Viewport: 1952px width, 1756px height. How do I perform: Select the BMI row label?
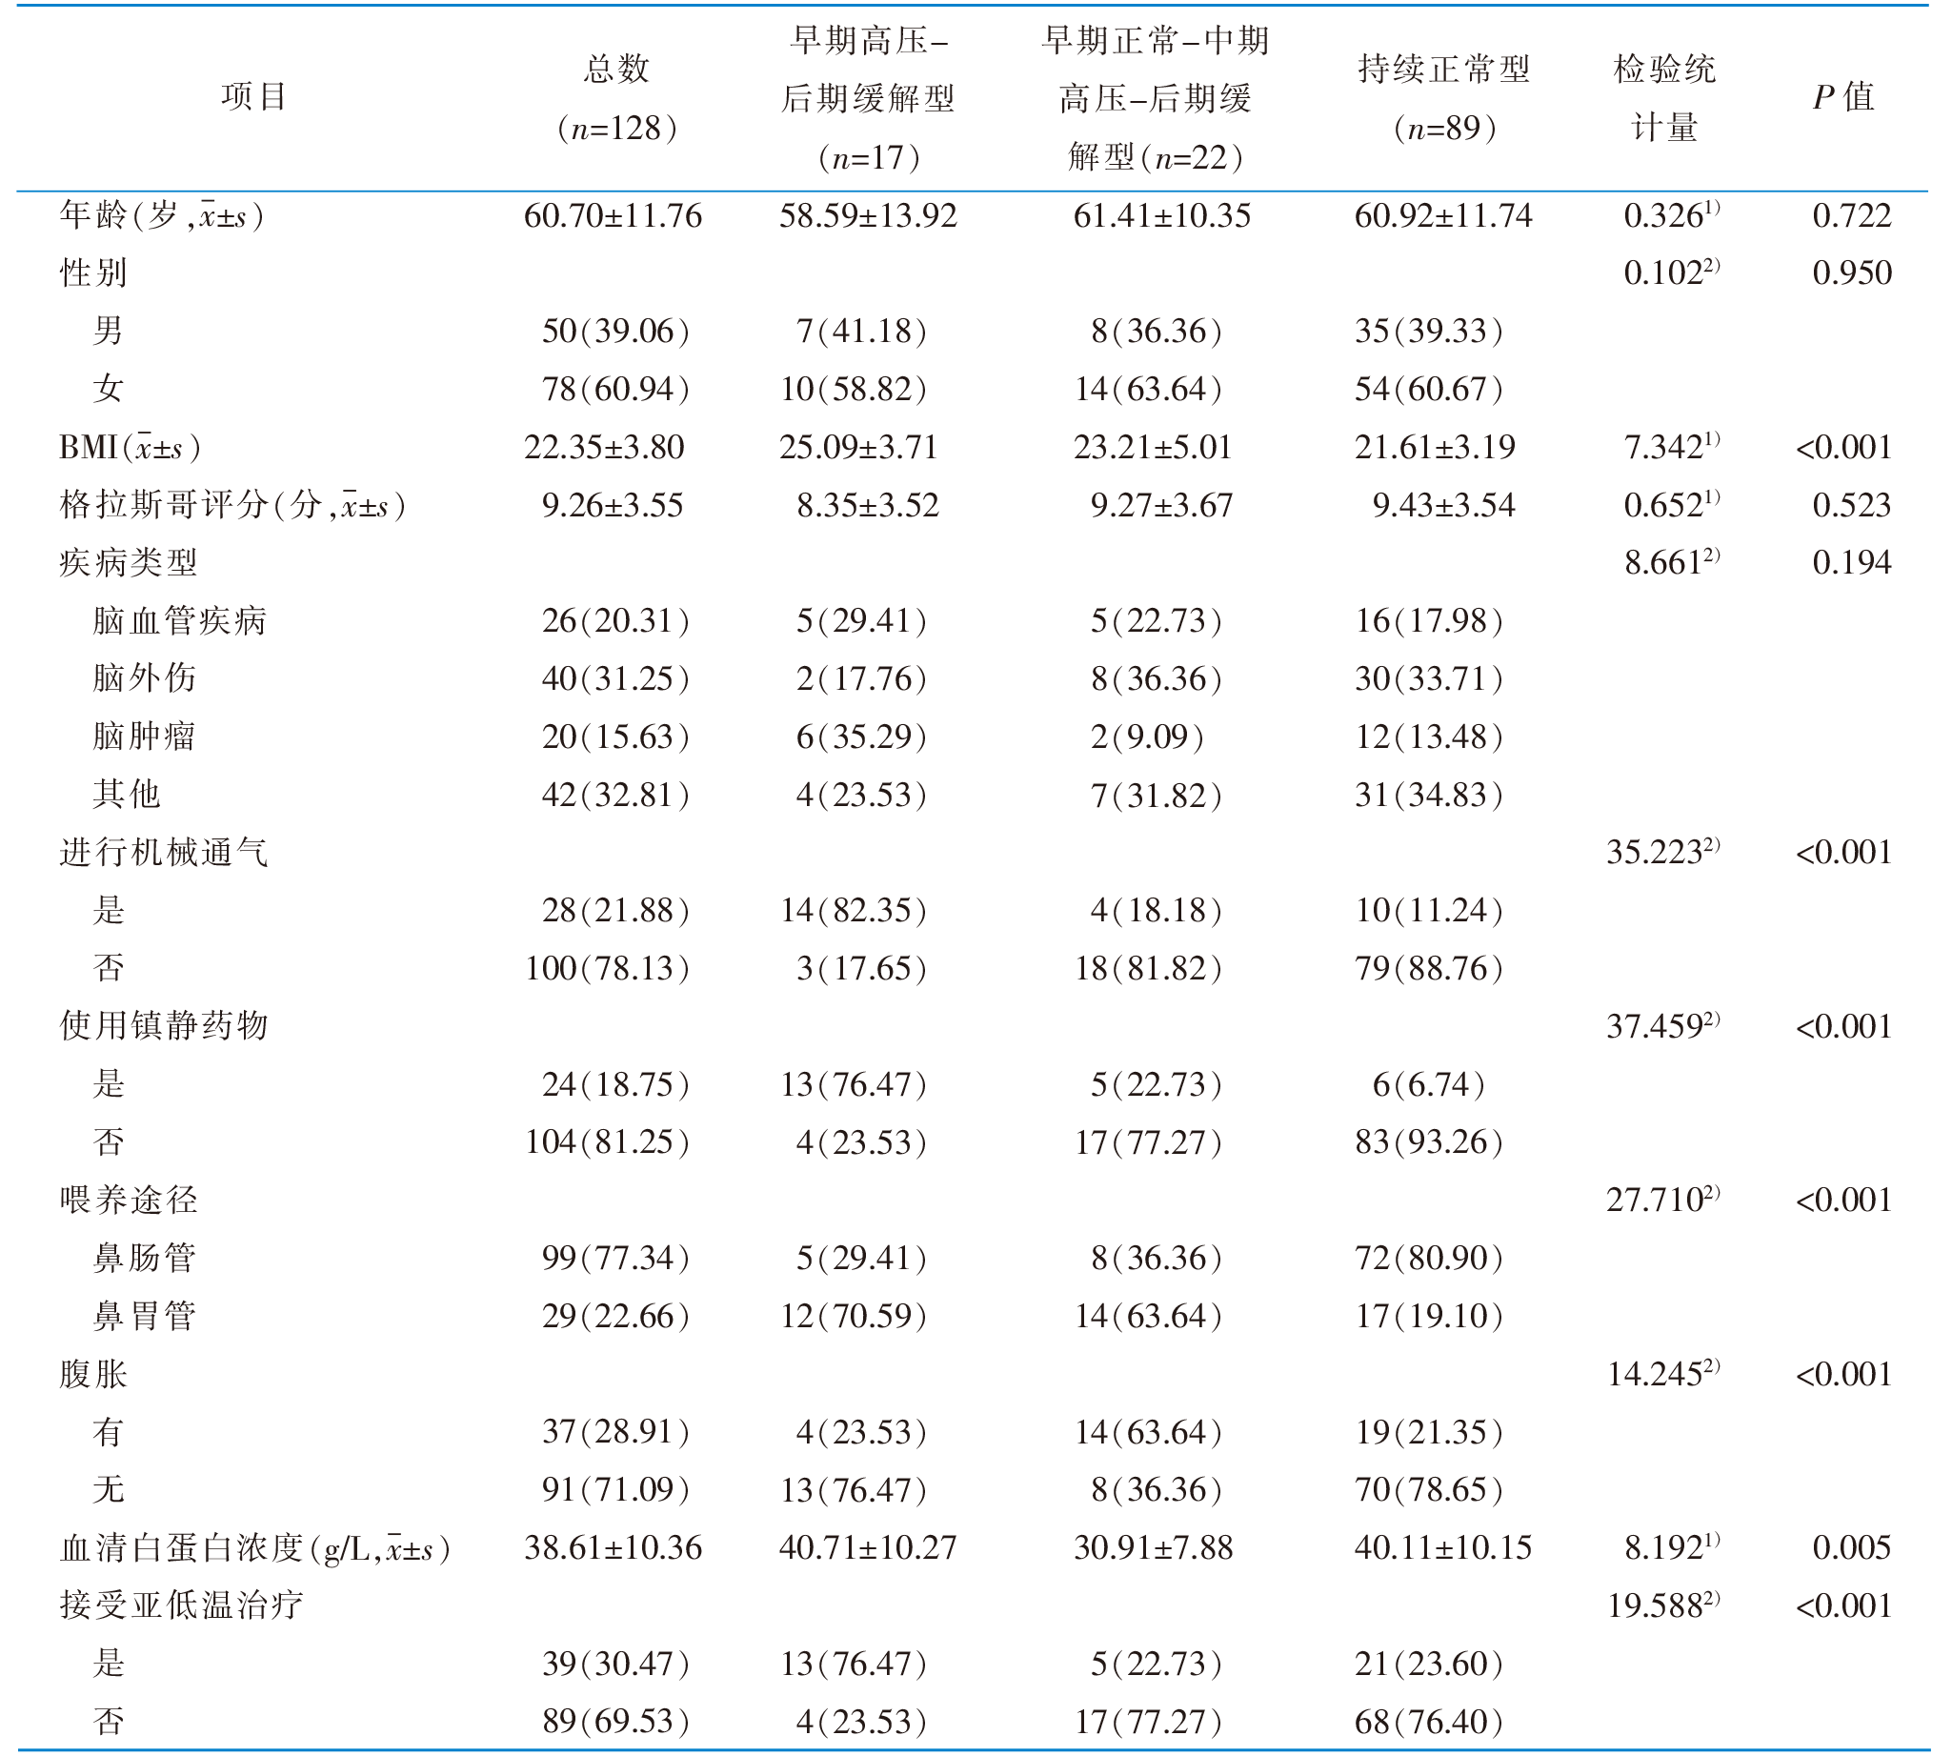coord(130,448)
